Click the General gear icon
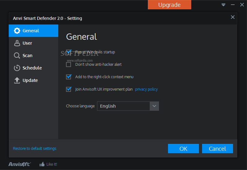Image resolution: width=247 pixels, height=170 pixels. click(x=17, y=31)
